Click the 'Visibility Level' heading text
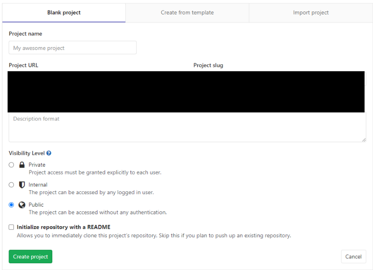 tap(27, 153)
